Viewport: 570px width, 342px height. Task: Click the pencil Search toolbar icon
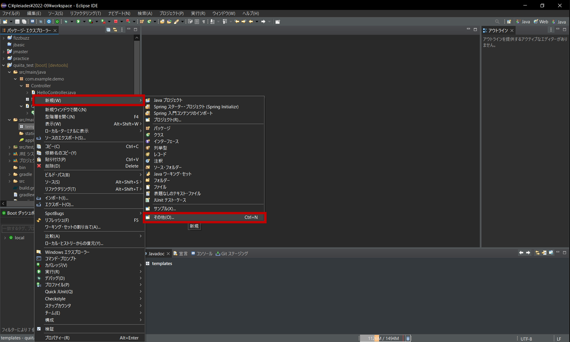click(x=177, y=22)
